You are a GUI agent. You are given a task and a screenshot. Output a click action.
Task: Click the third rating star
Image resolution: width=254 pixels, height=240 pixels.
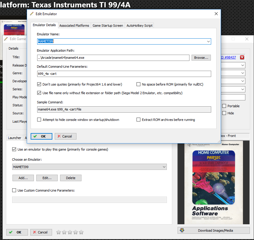coord(70,232)
